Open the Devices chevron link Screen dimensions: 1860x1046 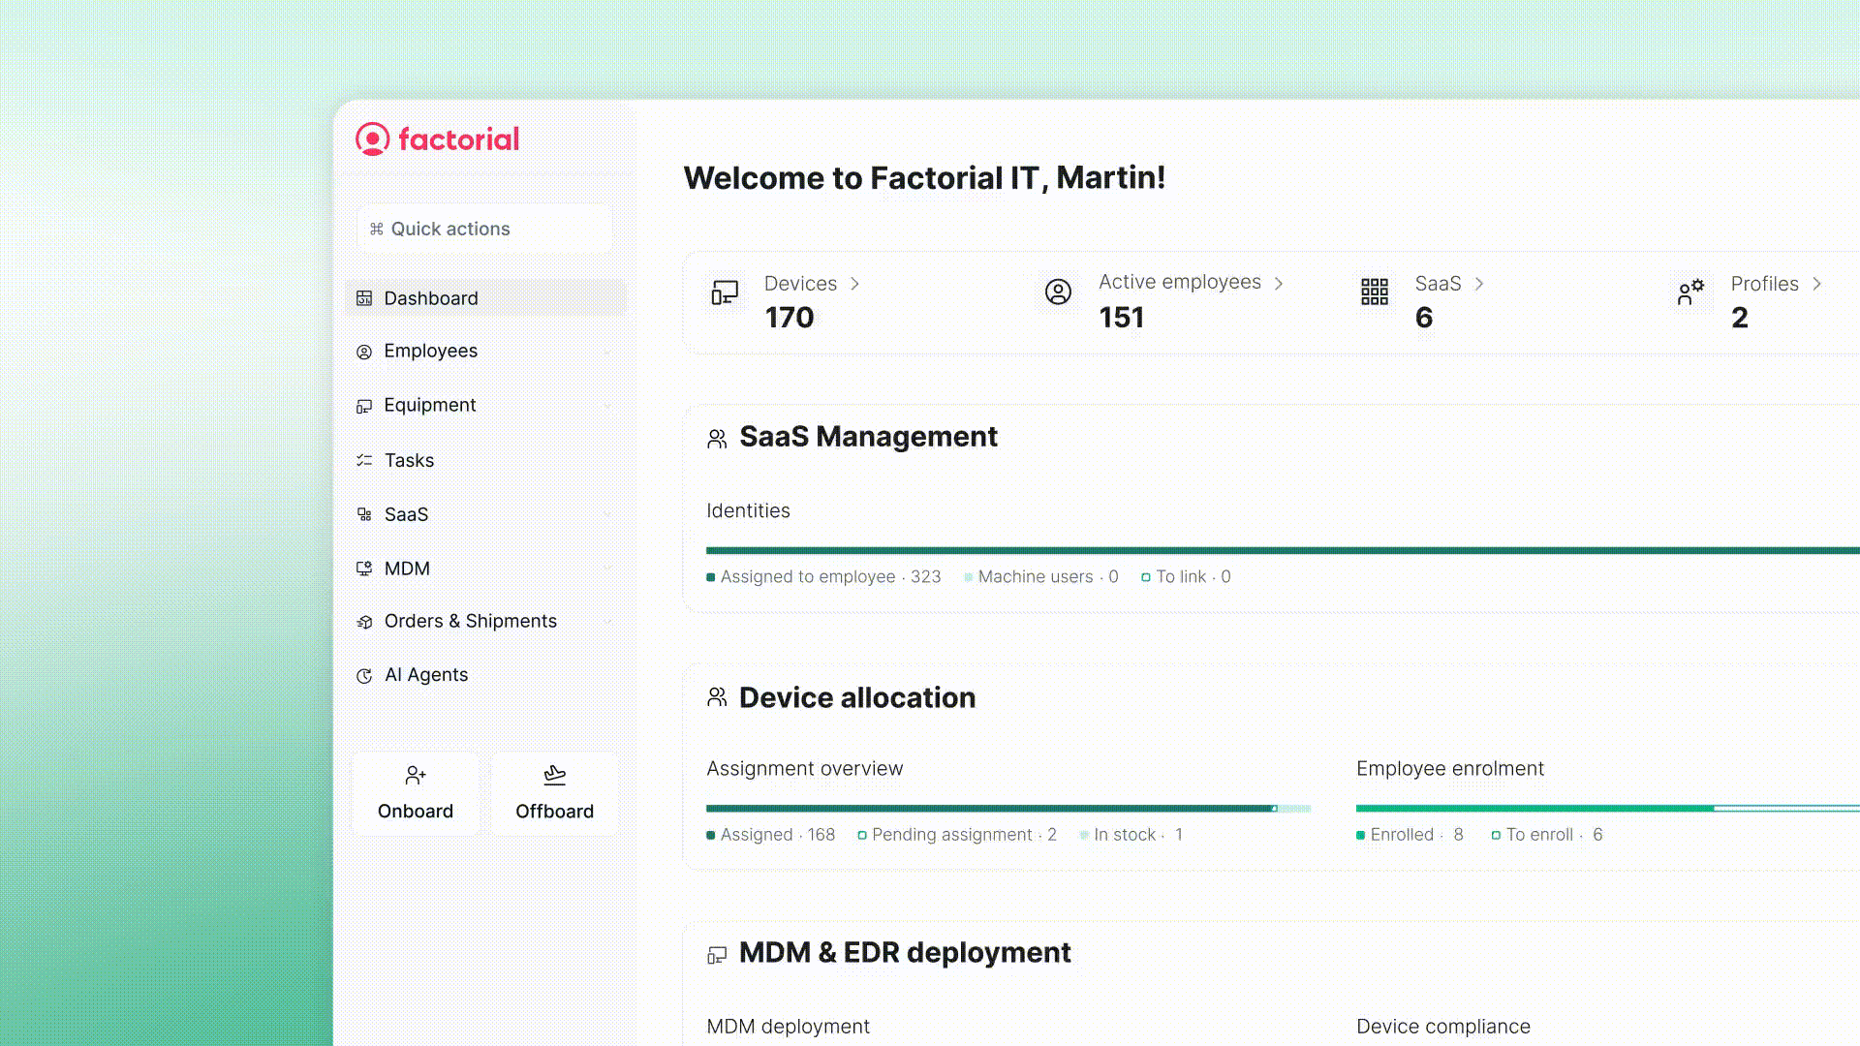(854, 284)
